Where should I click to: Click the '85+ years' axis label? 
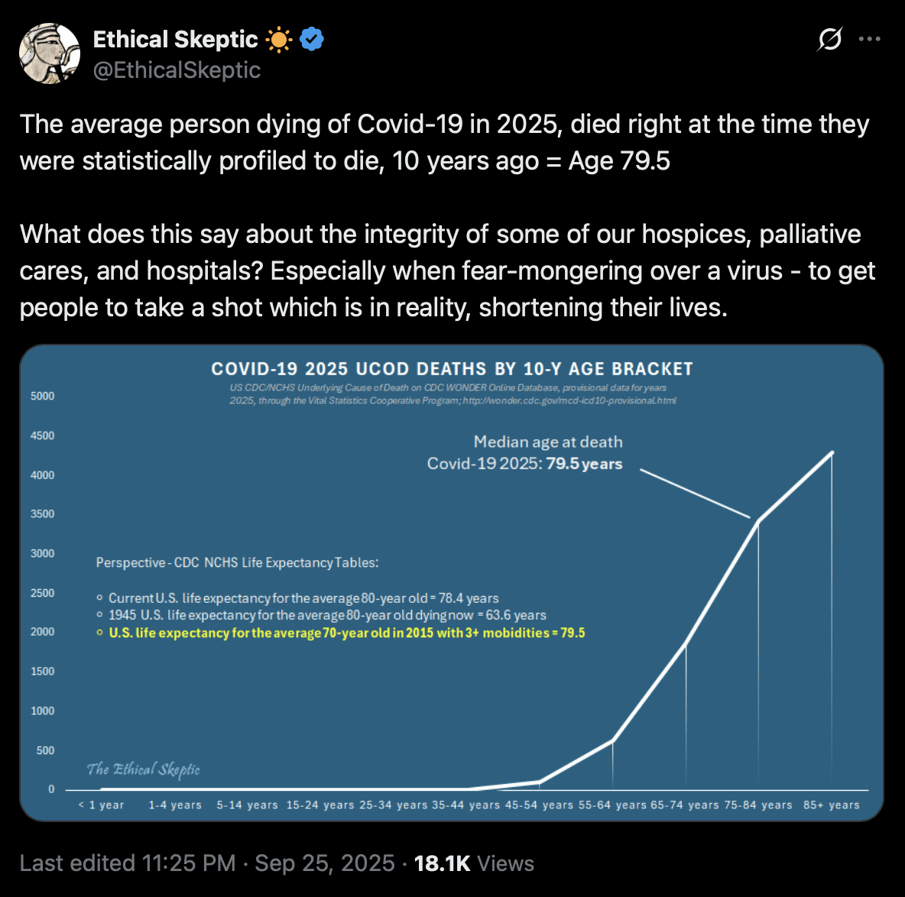831,805
